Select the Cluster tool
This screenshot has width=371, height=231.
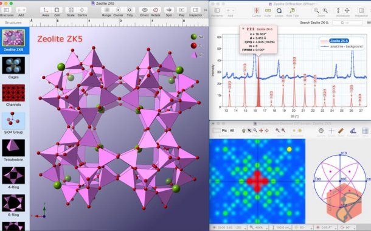pyautogui.click(x=118, y=10)
